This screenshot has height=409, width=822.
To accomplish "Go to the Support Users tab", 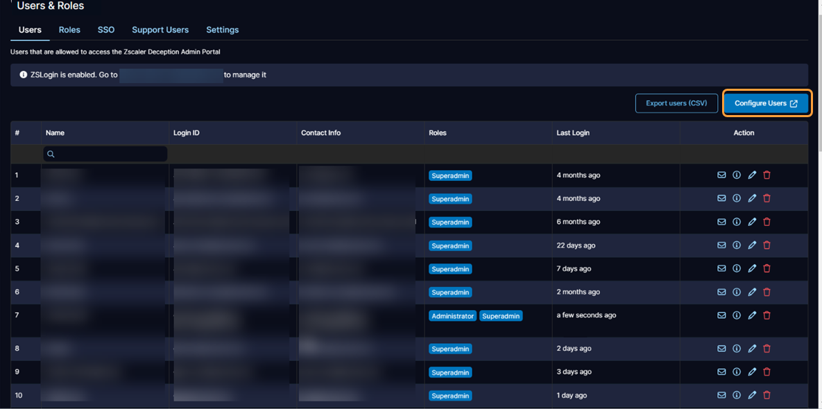I will pos(160,30).
